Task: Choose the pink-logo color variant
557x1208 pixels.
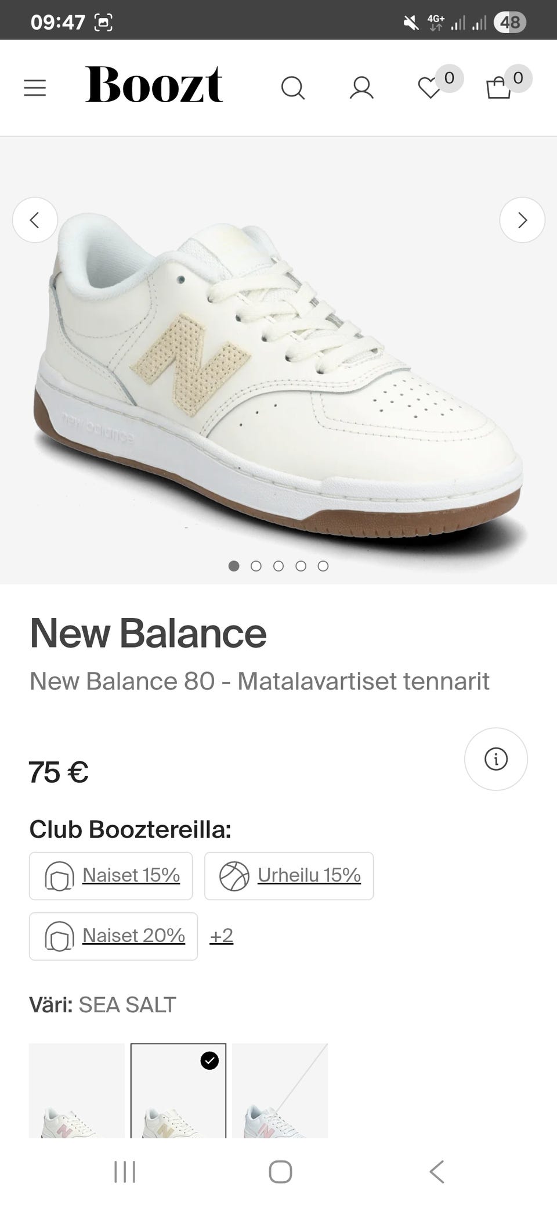Action: [77, 1091]
